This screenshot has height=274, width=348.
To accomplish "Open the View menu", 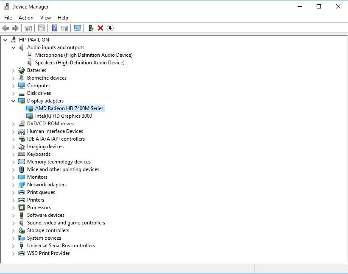I will pyautogui.click(x=45, y=18).
